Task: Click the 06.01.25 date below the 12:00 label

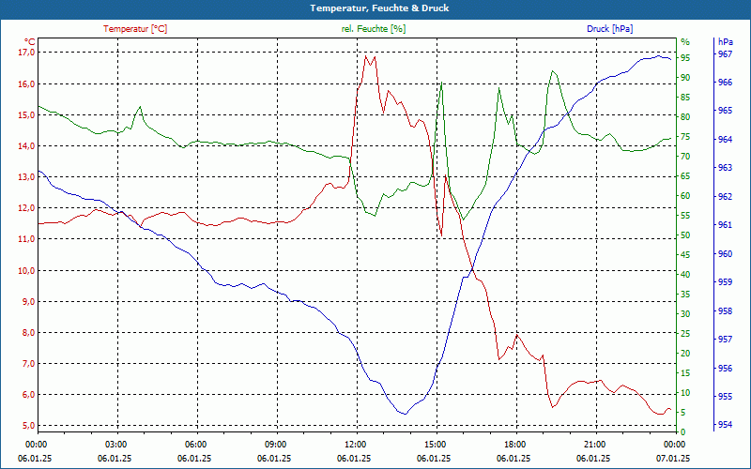Action: click(355, 458)
